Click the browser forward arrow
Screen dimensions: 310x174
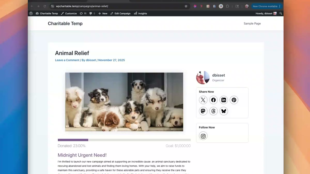[x=38, y=6]
